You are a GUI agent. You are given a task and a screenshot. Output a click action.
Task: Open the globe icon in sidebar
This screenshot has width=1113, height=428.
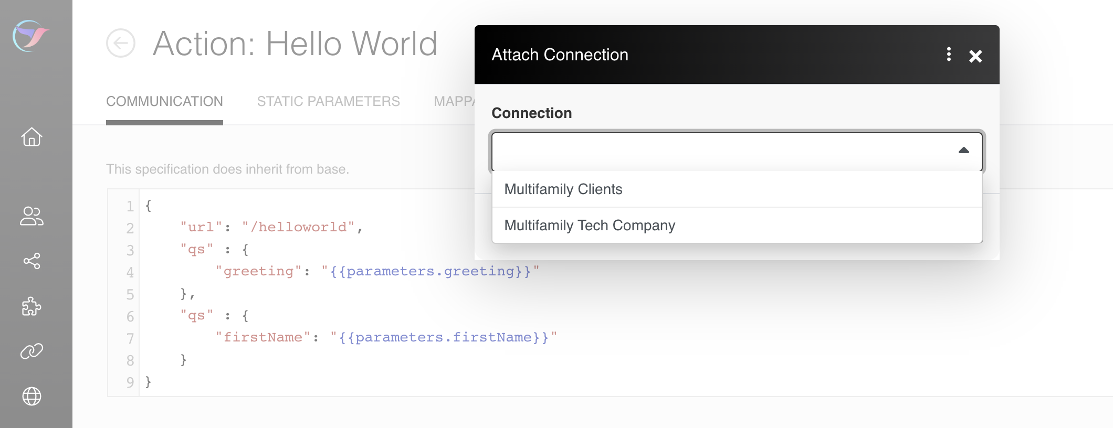31,396
